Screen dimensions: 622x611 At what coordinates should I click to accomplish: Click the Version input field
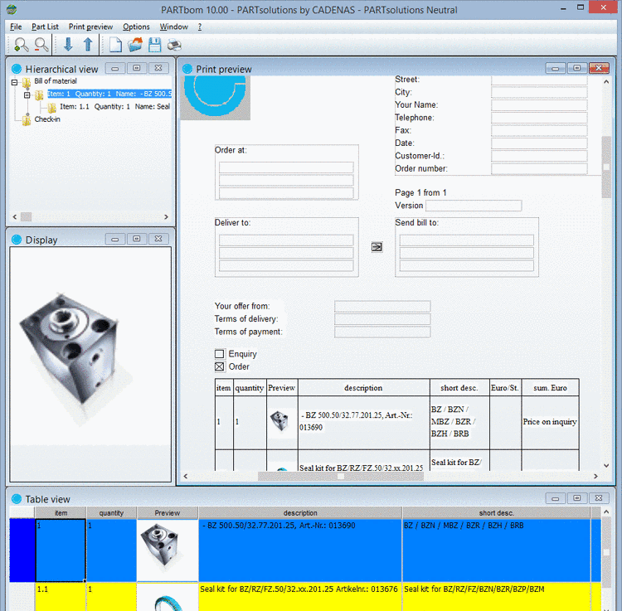[474, 206]
